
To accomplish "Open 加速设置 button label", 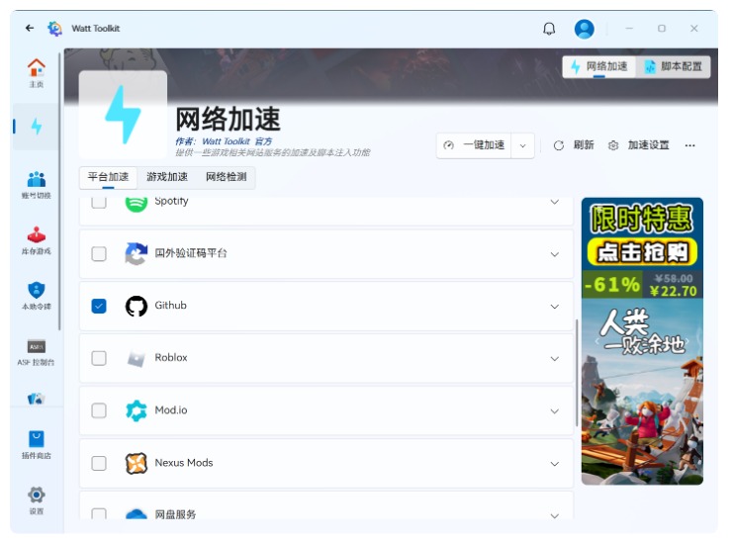I will [x=649, y=145].
